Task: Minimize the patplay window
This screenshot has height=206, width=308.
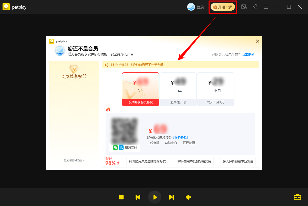Action: pyautogui.click(x=278, y=7)
